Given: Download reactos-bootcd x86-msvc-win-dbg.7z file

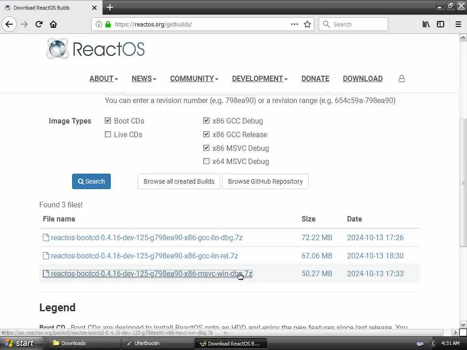Looking at the screenshot, I should pos(151,273).
